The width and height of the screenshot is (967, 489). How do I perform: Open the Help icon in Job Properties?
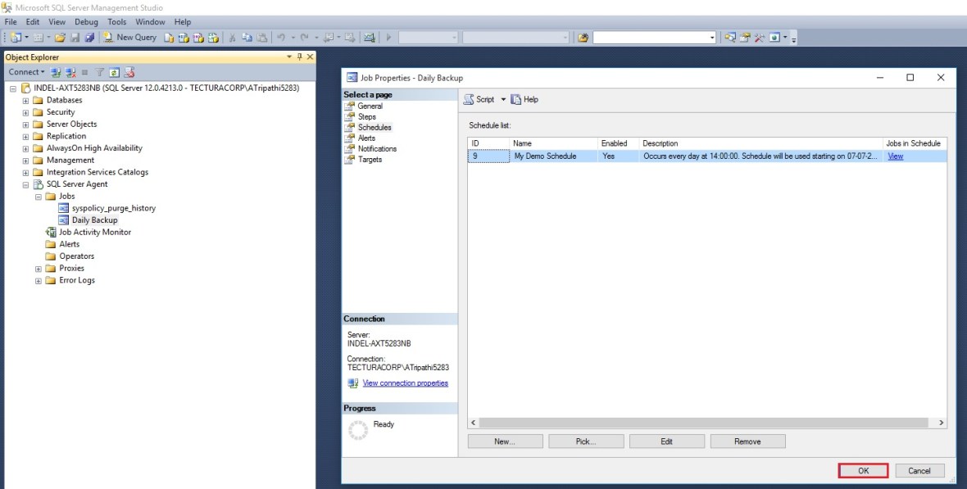[525, 99]
